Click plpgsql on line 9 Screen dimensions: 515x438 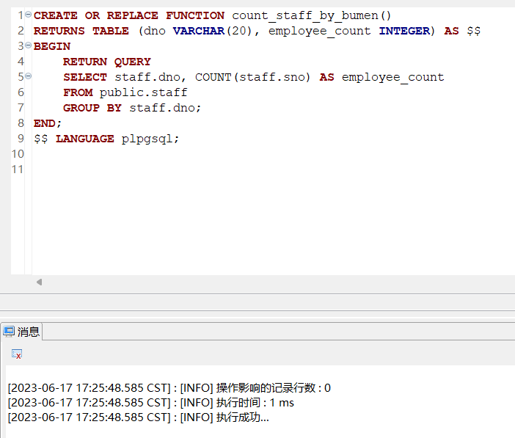tap(147, 139)
